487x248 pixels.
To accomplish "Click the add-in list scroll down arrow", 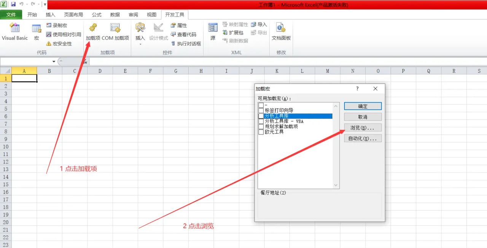I will point(336,185).
